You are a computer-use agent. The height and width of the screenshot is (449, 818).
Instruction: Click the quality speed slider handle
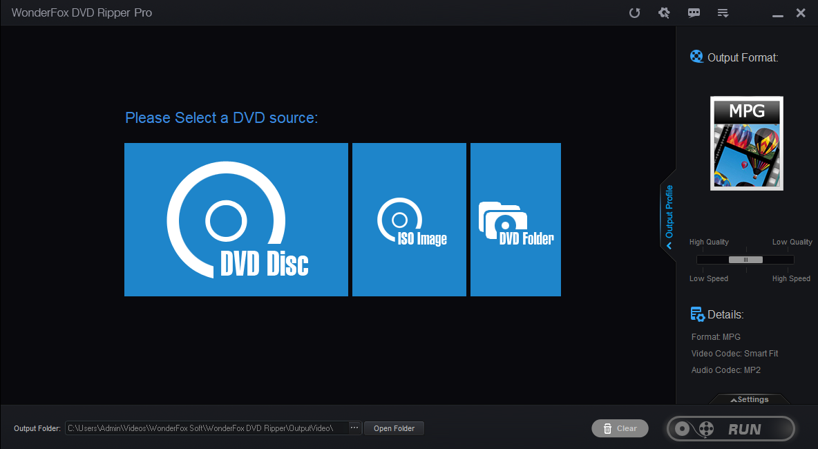[745, 260]
